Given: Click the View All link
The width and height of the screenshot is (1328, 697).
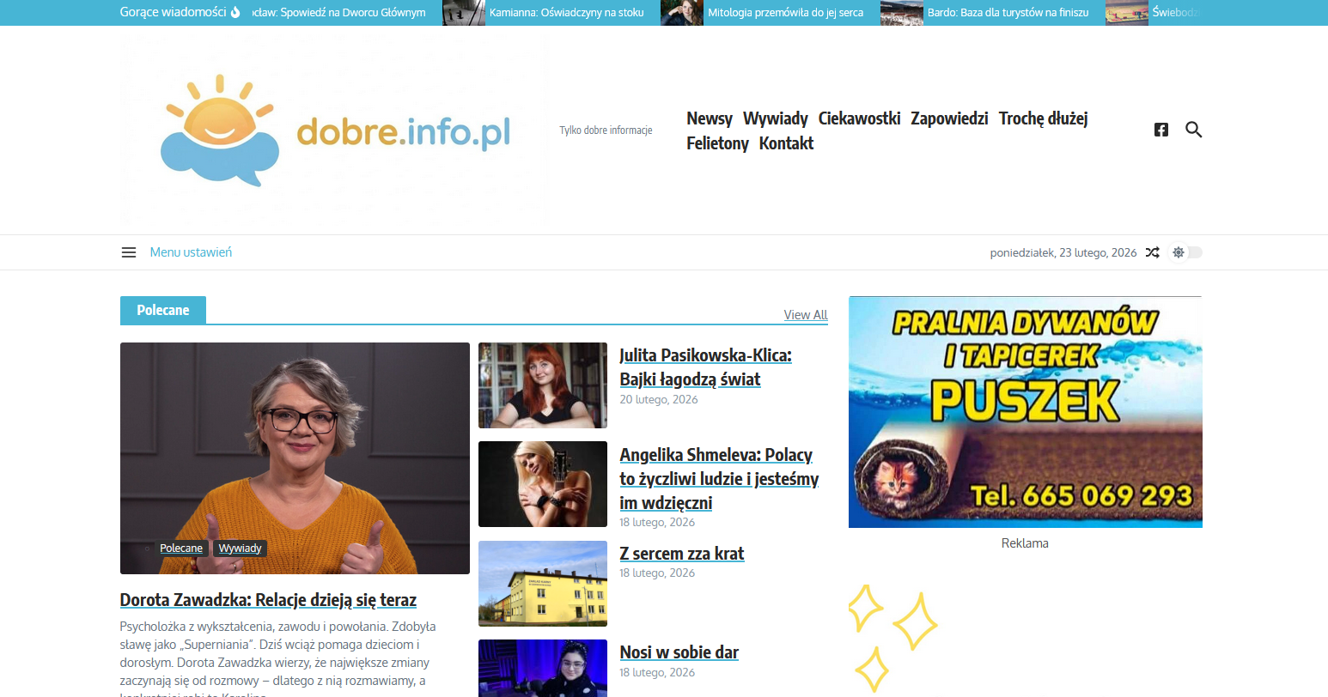Looking at the screenshot, I should (x=806, y=315).
